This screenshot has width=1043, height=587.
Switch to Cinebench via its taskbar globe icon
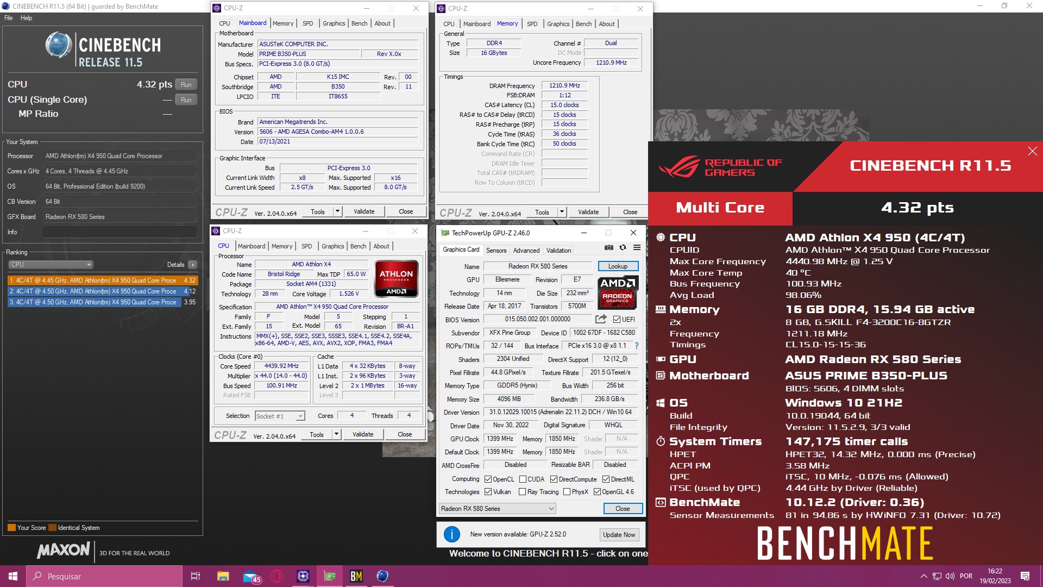383,576
